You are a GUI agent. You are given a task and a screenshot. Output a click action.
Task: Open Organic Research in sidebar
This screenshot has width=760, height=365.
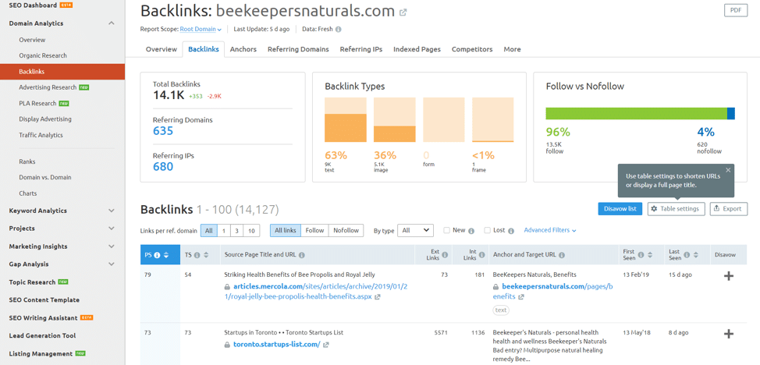pyautogui.click(x=43, y=55)
